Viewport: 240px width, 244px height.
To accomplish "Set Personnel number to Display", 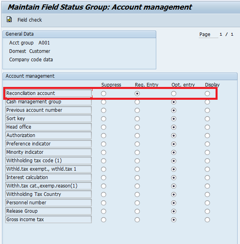I will pos(207,203).
